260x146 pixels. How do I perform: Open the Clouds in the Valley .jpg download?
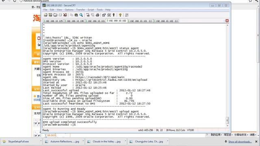tap(106, 142)
